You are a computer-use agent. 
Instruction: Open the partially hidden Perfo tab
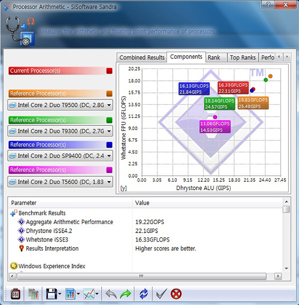(x=267, y=57)
